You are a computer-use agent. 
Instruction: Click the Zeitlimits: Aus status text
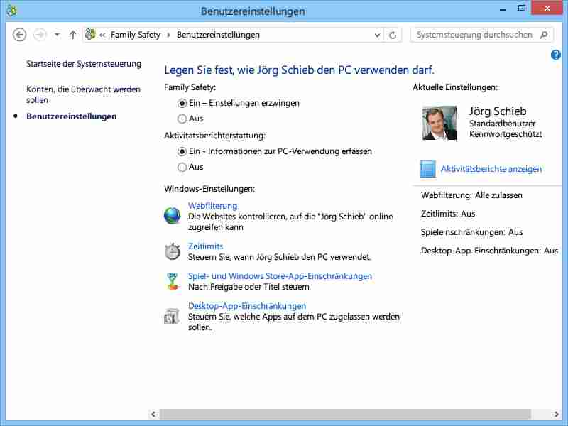tap(448, 214)
